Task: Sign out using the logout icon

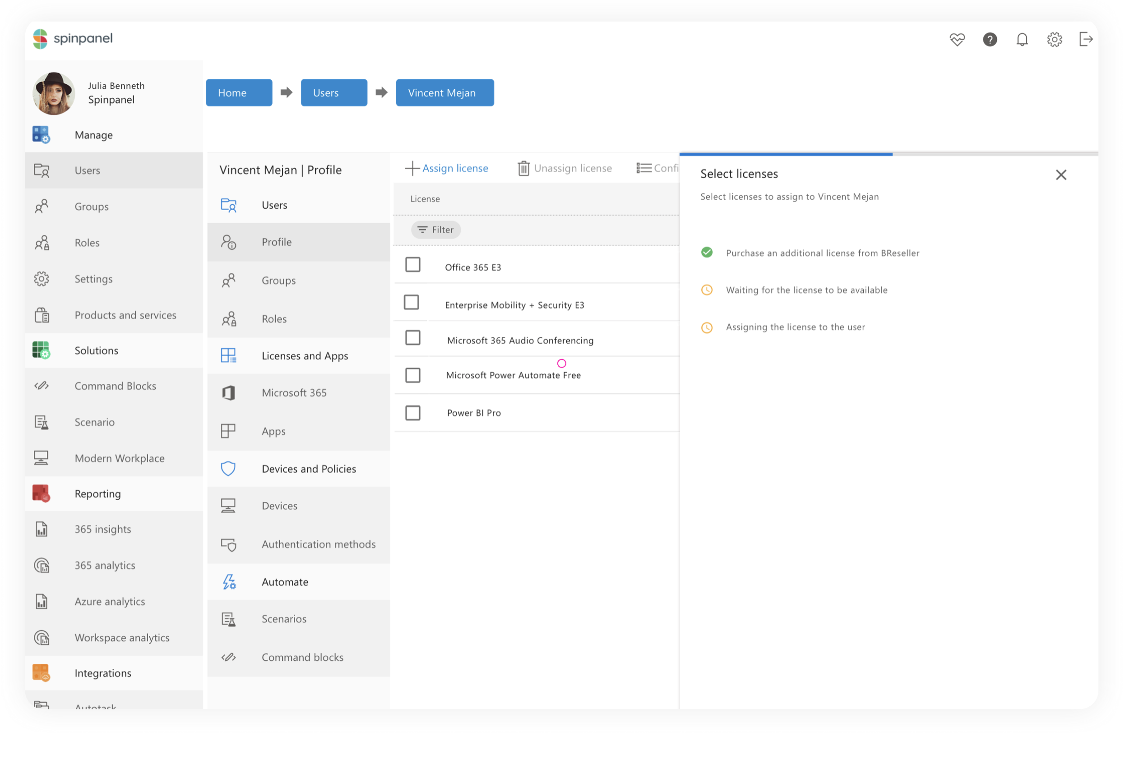Action: click(1085, 39)
